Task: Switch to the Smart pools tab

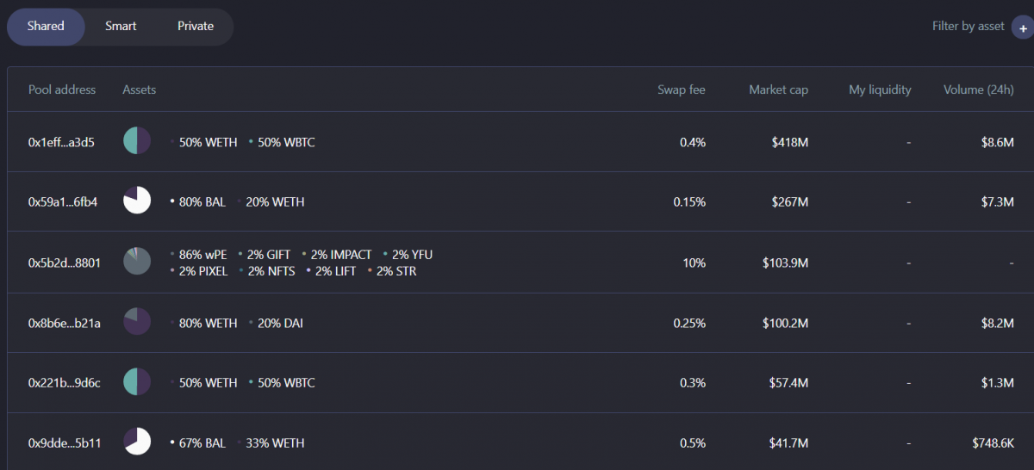Action: point(121,27)
